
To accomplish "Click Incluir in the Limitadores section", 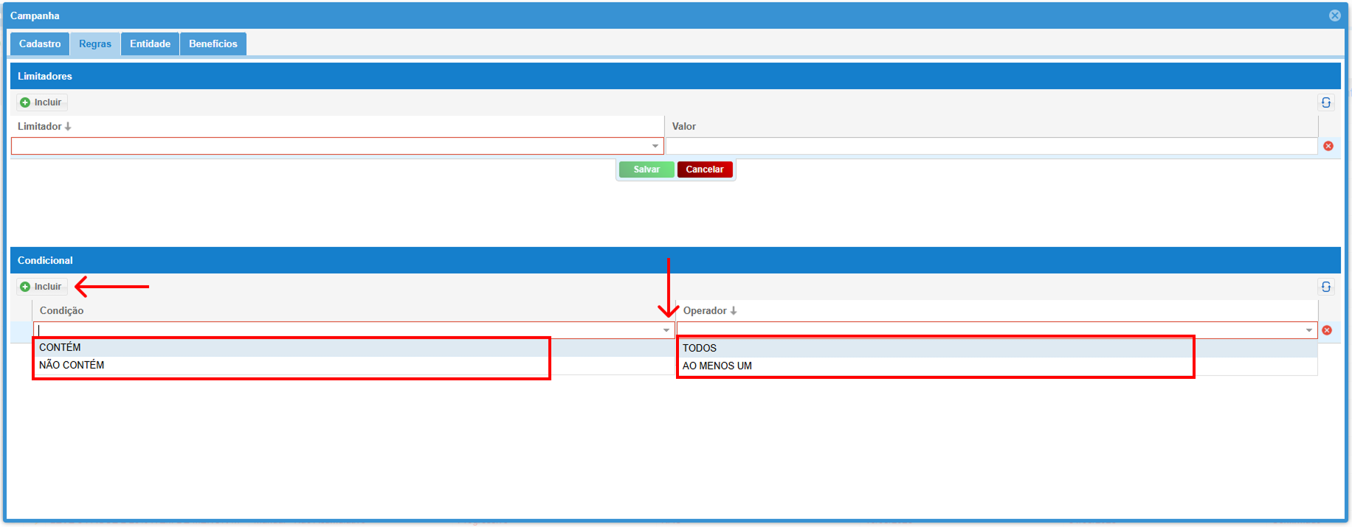I will coord(42,102).
